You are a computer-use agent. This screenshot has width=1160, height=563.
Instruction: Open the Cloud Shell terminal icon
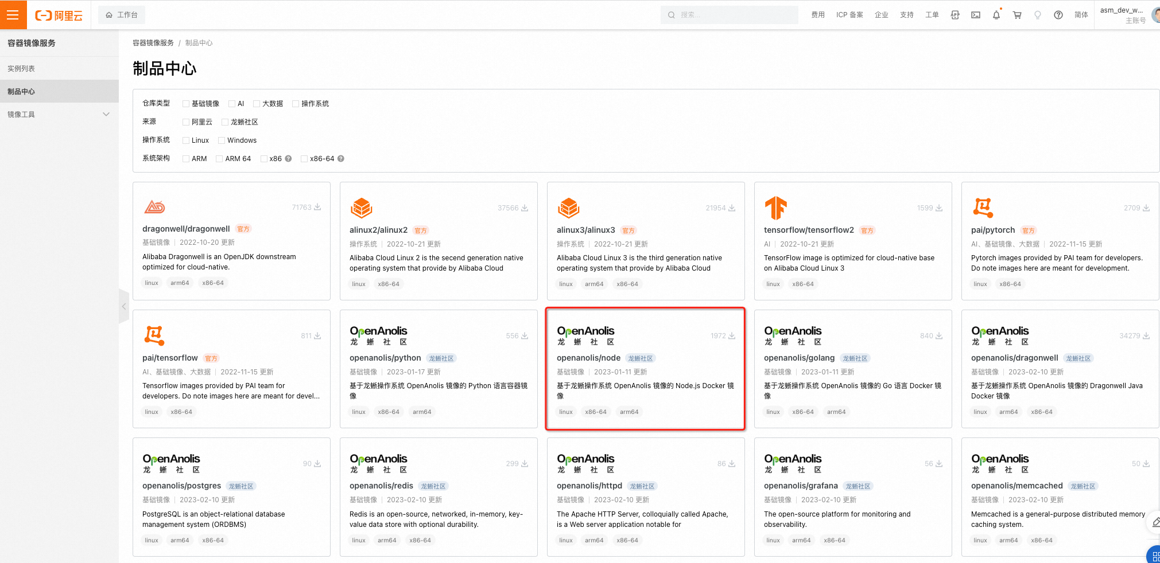tap(976, 15)
